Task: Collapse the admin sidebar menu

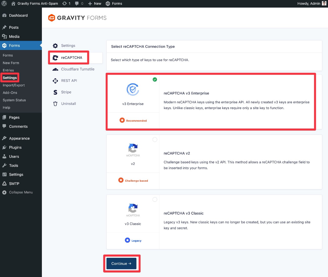Action: [x=21, y=192]
